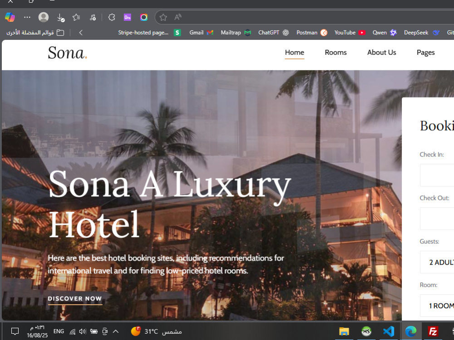Click the Microsoft Edge taskbar icon
The width and height of the screenshot is (454, 340).
(x=410, y=331)
